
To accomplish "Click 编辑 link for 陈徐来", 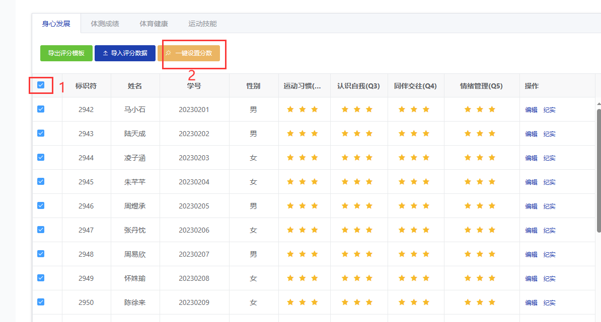I will 531,302.
